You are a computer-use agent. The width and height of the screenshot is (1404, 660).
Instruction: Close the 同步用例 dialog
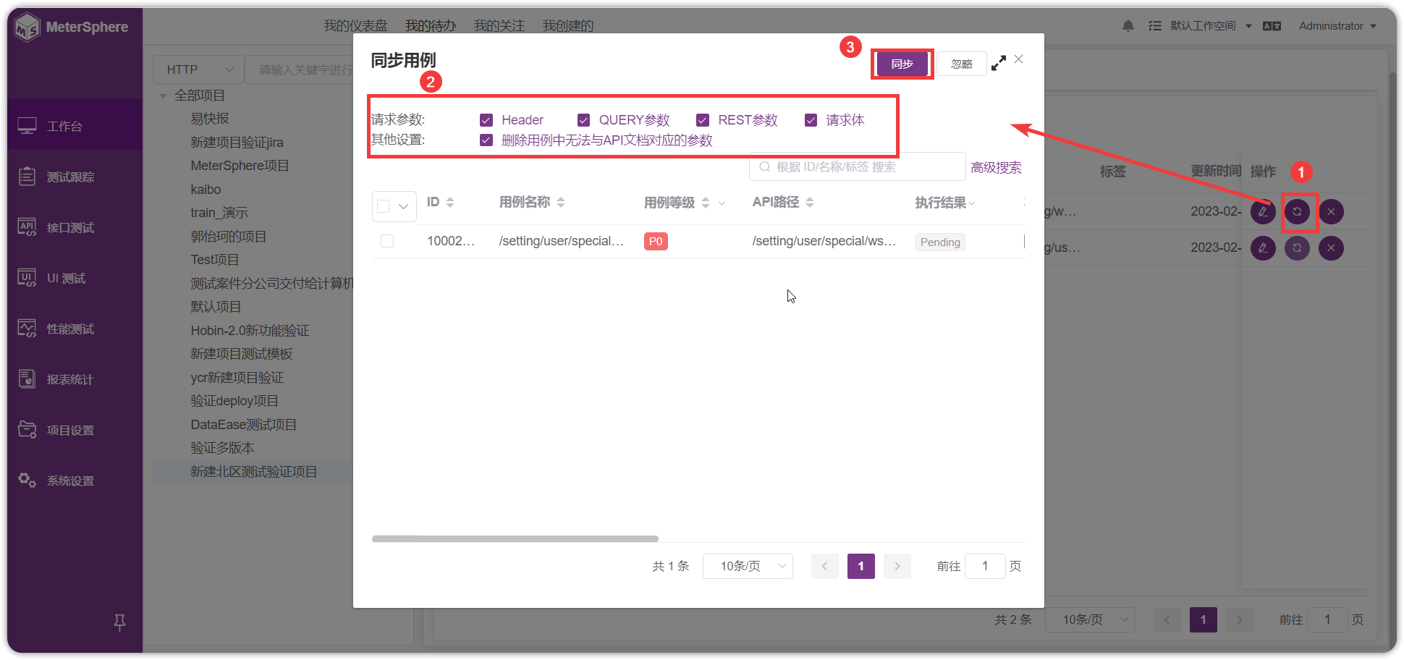pos(1018,59)
